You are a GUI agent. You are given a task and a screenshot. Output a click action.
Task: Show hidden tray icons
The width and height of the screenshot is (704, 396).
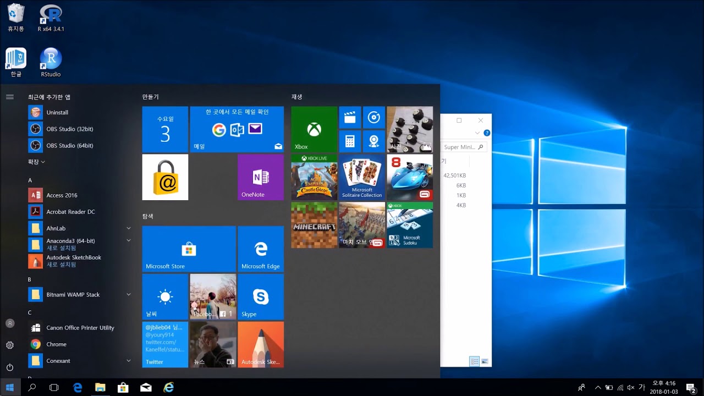pyautogui.click(x=598, y=387)
